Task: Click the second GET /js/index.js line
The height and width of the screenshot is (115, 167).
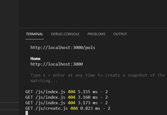Action: [x=46, y=97]
